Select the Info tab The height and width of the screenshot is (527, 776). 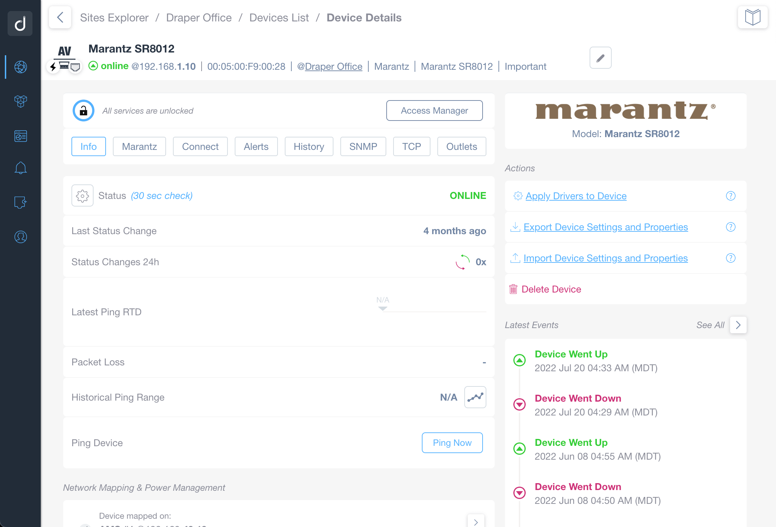(89, 146)
